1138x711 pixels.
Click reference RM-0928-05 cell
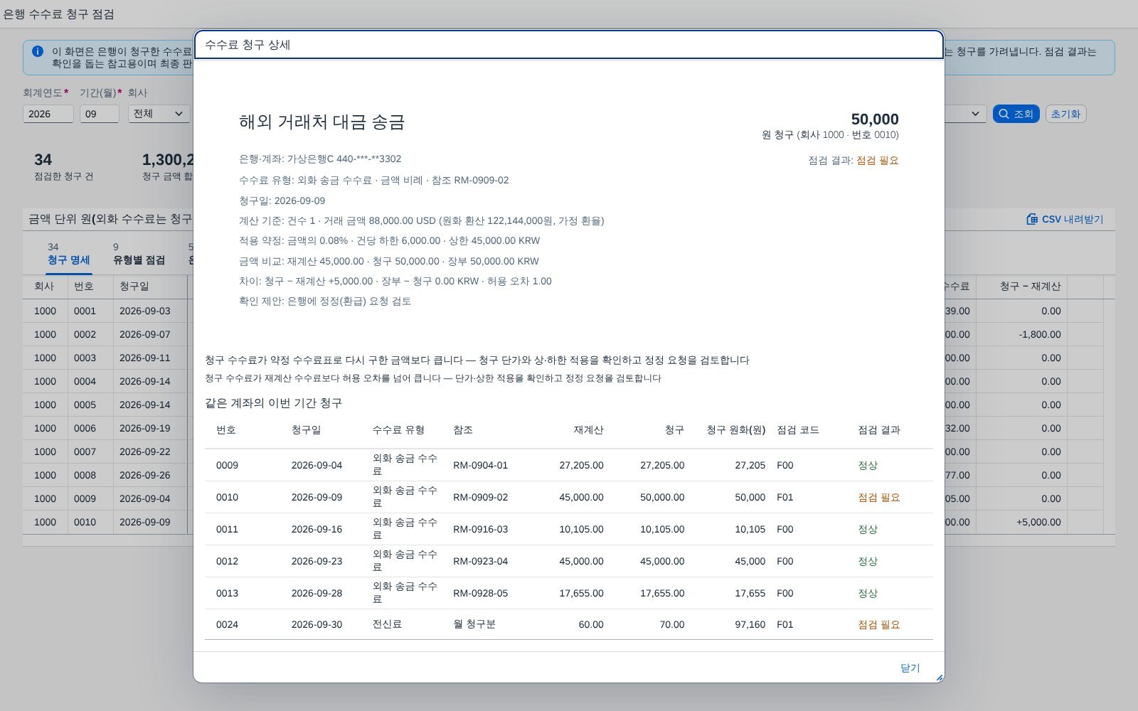pyautogui.click(x=480, y=593)
